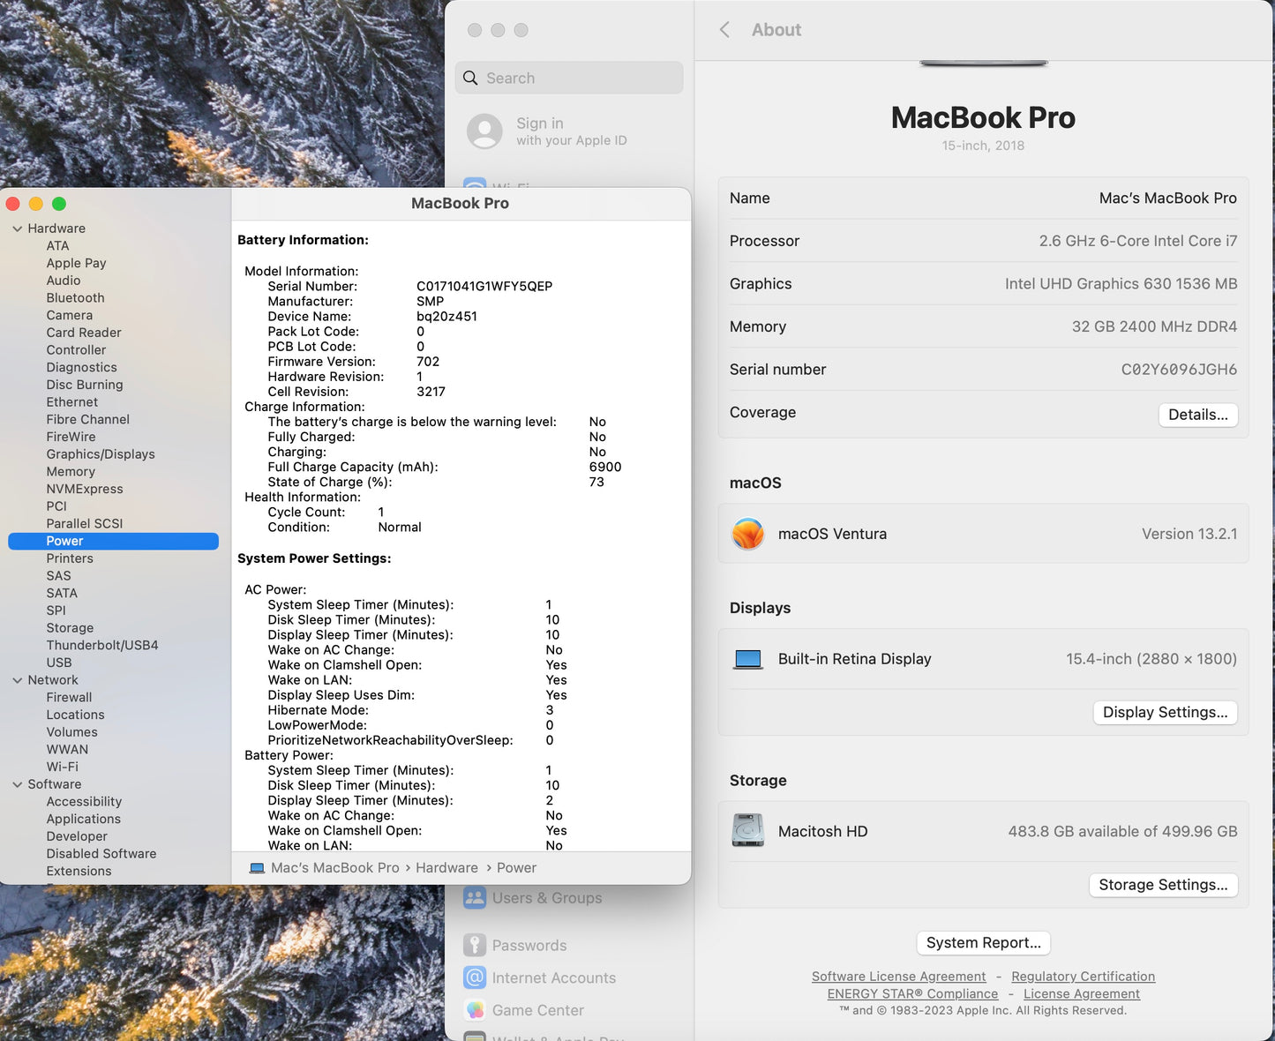This screenshot has height=1041, width=1275.
Task: Click the Search field in System Settings
Action: click(568, 78)
